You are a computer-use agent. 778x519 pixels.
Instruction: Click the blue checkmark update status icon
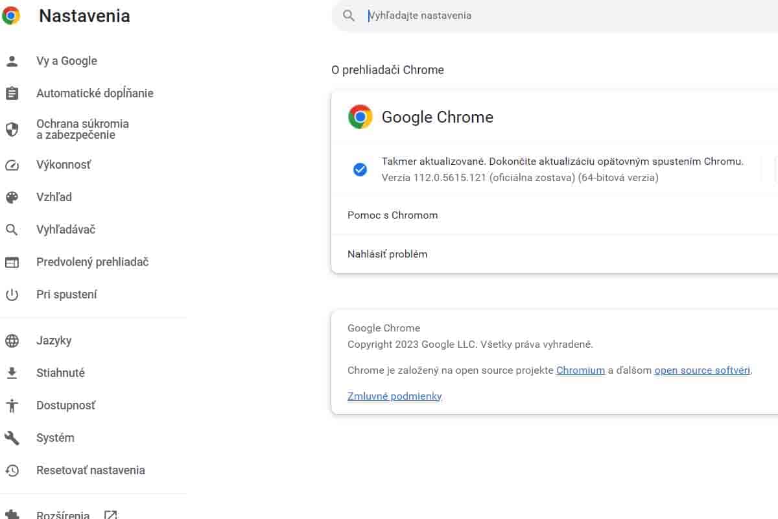pyautogui.click(x=360, y=170)
